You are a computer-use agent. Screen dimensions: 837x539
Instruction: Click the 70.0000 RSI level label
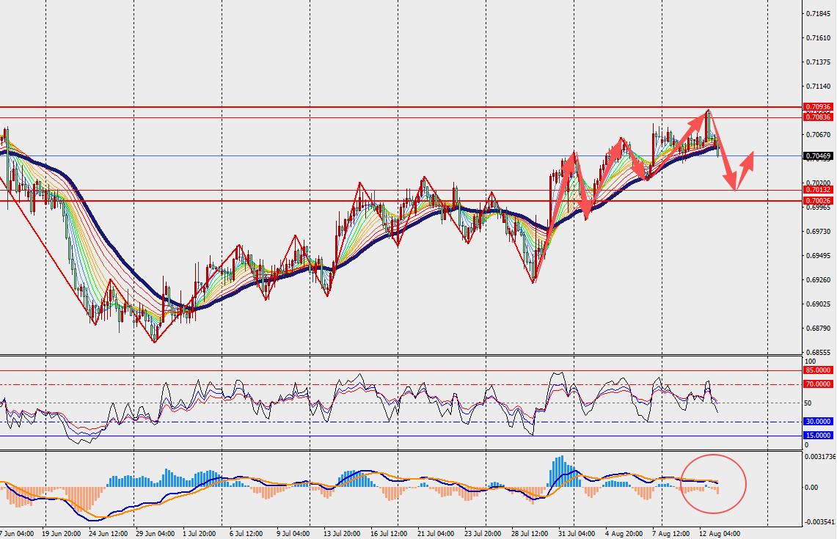818,384
